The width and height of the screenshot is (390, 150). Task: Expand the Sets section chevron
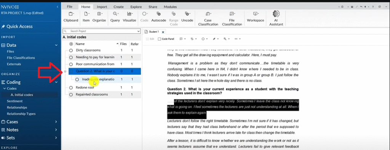pos(56,137)
